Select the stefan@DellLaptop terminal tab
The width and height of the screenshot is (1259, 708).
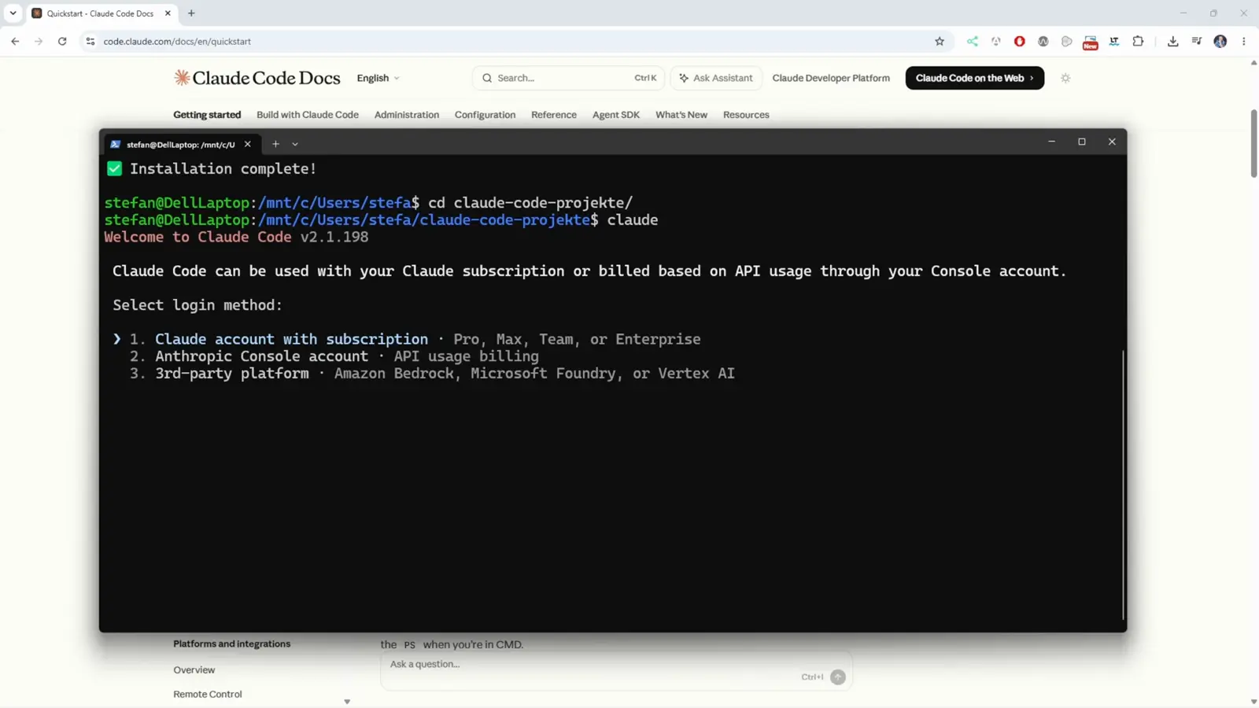point(180,144)
